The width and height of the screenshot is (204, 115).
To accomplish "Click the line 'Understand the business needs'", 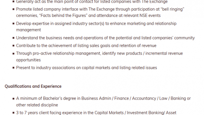I will [x=105, y=38].
